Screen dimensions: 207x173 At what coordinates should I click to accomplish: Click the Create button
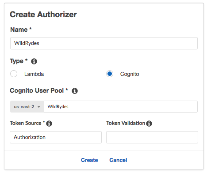pyautogui.click(x=89, y=160)
